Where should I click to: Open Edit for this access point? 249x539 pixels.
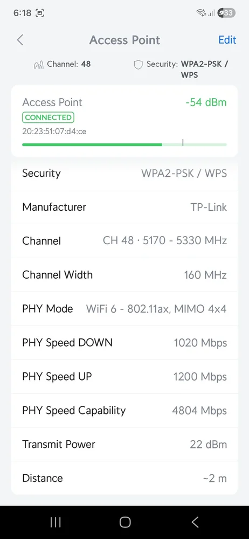227,40
